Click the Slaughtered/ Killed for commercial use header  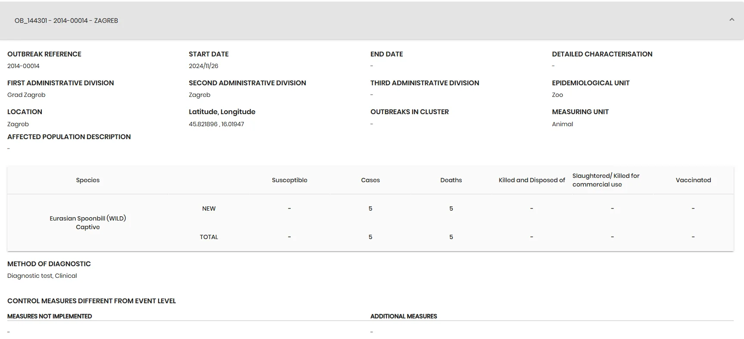pos(606,180)
